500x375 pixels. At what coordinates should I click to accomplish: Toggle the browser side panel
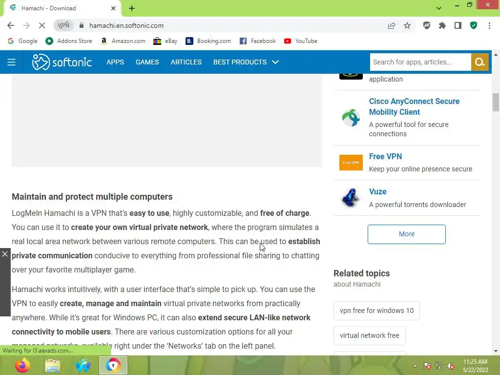(458, 25)
